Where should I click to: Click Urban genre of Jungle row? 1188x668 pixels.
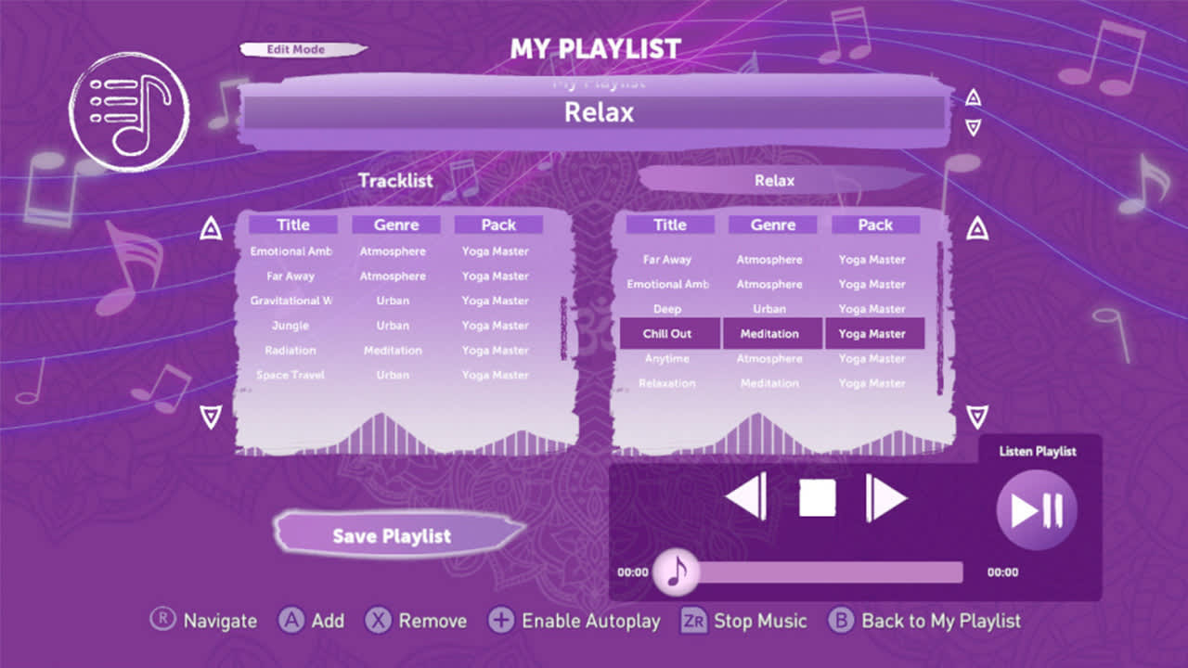click(x=394, y=326)
